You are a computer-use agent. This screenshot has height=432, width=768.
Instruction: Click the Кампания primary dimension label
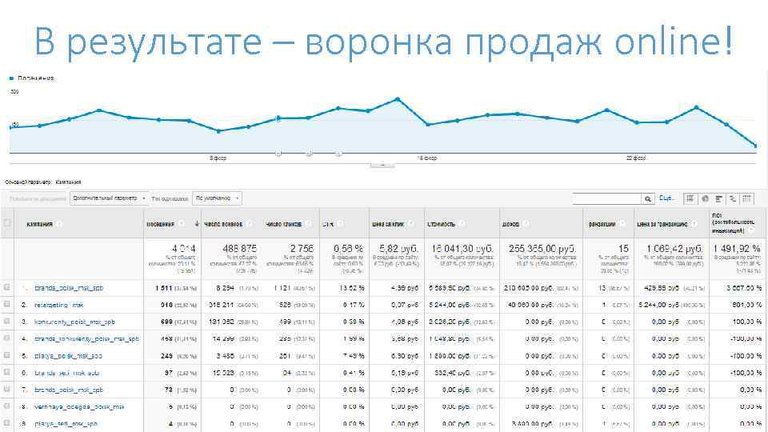pos(68,182)
